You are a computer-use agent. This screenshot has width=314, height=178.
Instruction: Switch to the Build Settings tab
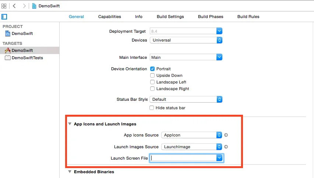tap(170, 17)
